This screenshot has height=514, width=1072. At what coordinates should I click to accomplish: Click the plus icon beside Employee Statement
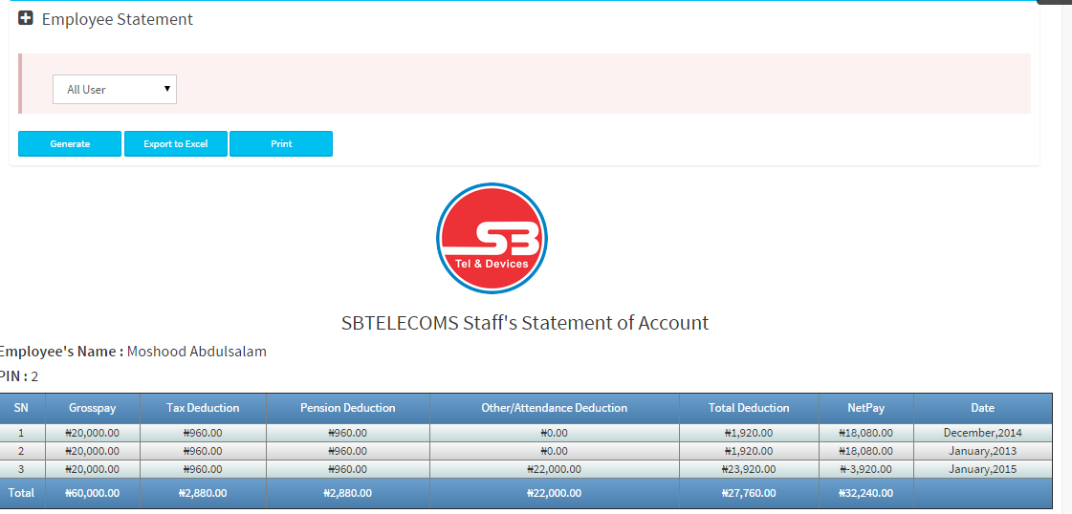pos(26,18)
